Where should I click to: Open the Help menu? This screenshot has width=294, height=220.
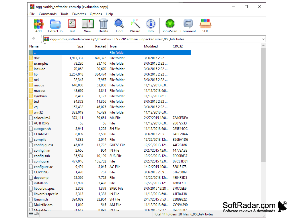click(x=109, y=14)
